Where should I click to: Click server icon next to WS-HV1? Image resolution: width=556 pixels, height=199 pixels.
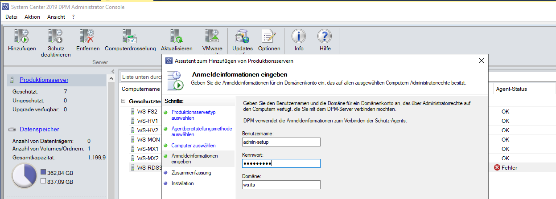132,121
